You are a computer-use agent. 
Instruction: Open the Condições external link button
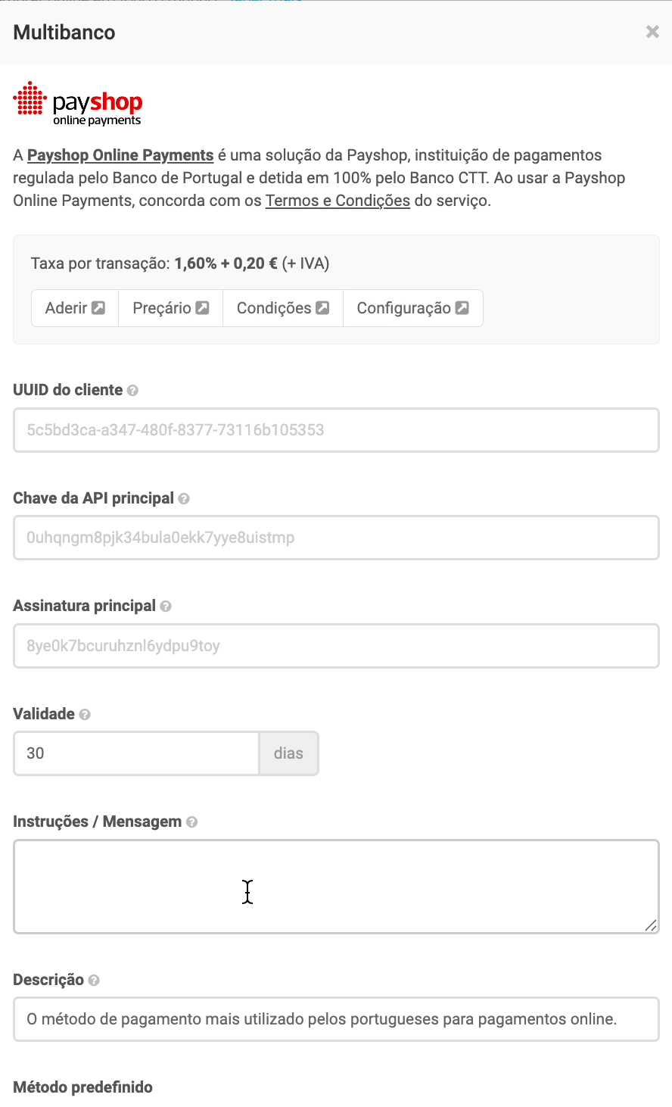[x=282, y=308]
